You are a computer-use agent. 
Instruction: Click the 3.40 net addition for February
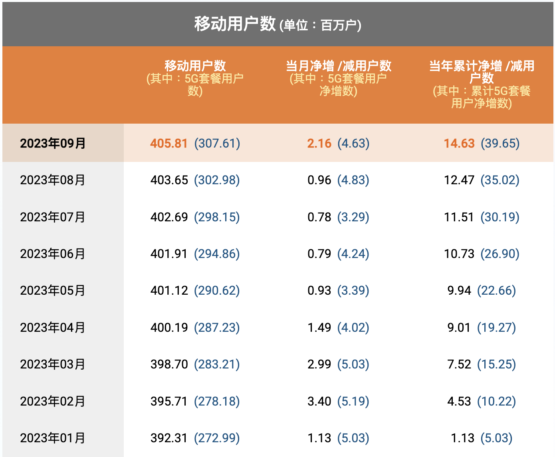pos(319,401)
